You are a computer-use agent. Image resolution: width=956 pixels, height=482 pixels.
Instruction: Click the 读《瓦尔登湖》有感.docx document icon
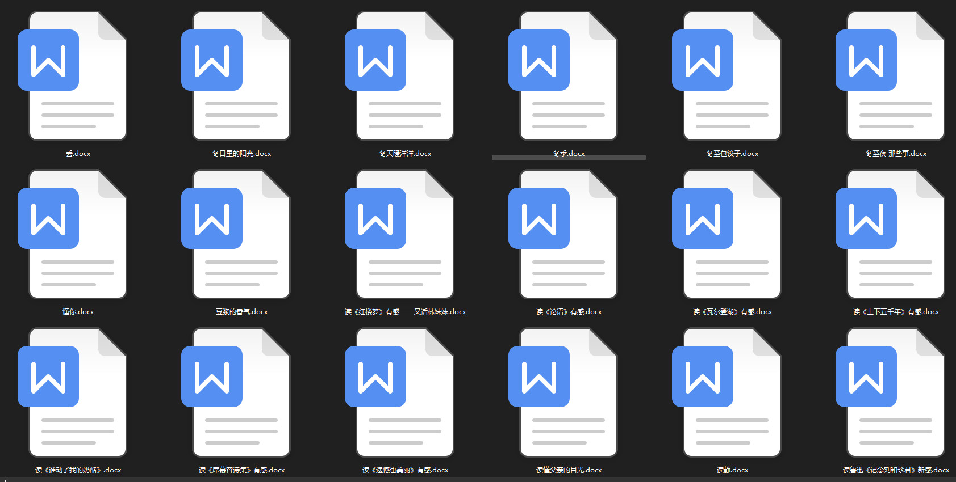coord(727,234)
